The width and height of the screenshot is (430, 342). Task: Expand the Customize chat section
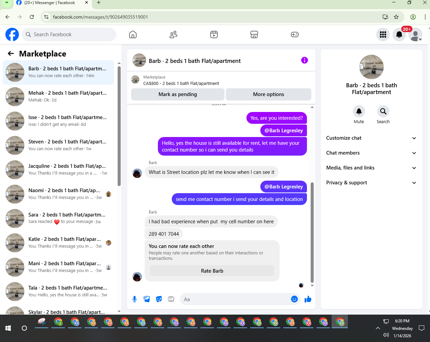point(371,138)
